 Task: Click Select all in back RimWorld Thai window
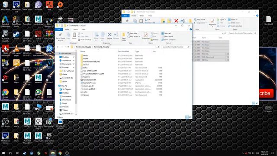coord(233,19)
